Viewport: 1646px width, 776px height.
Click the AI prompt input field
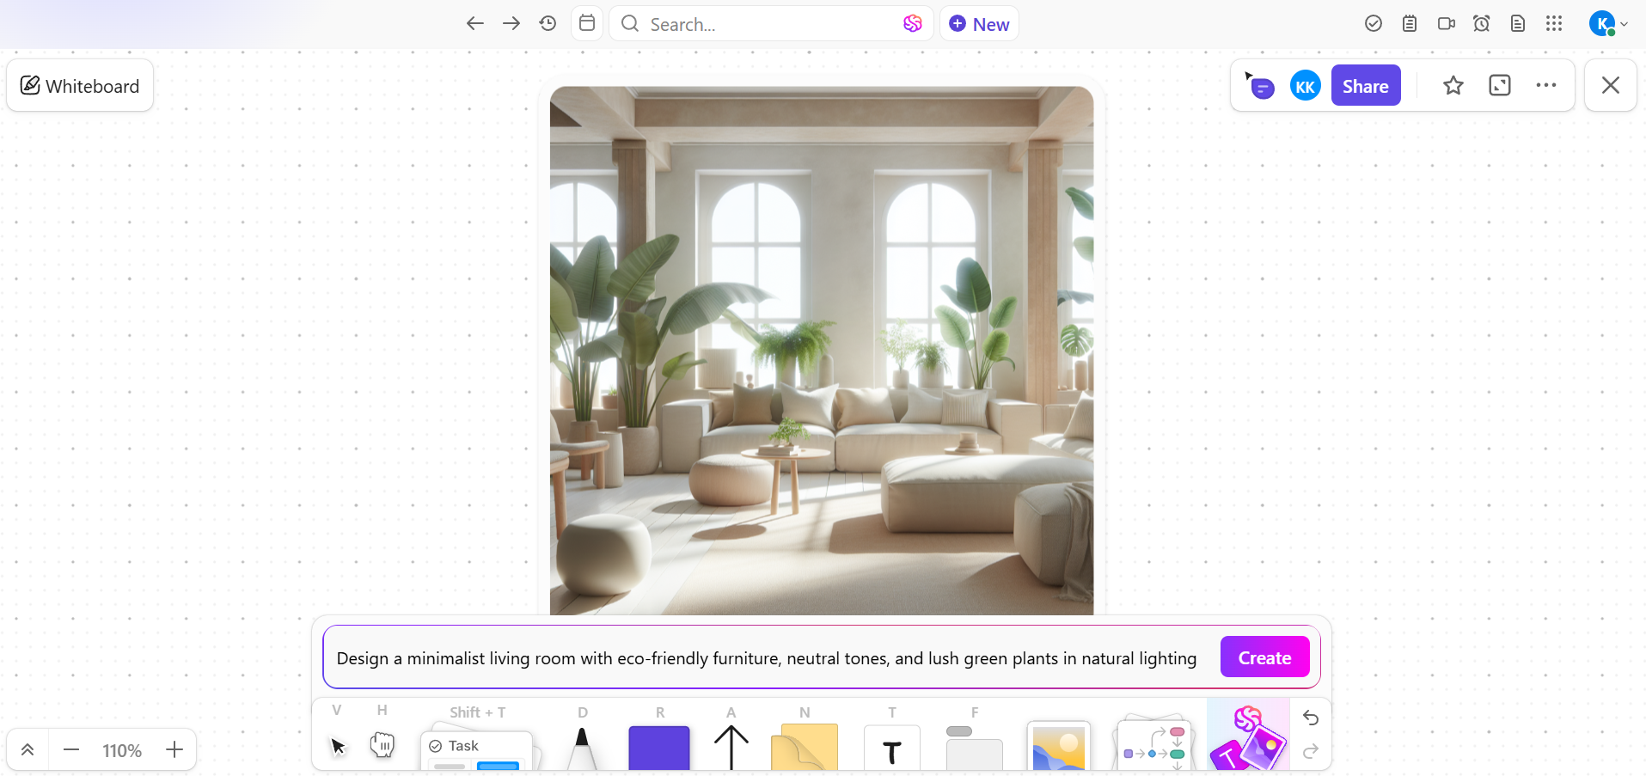(767, 658)
